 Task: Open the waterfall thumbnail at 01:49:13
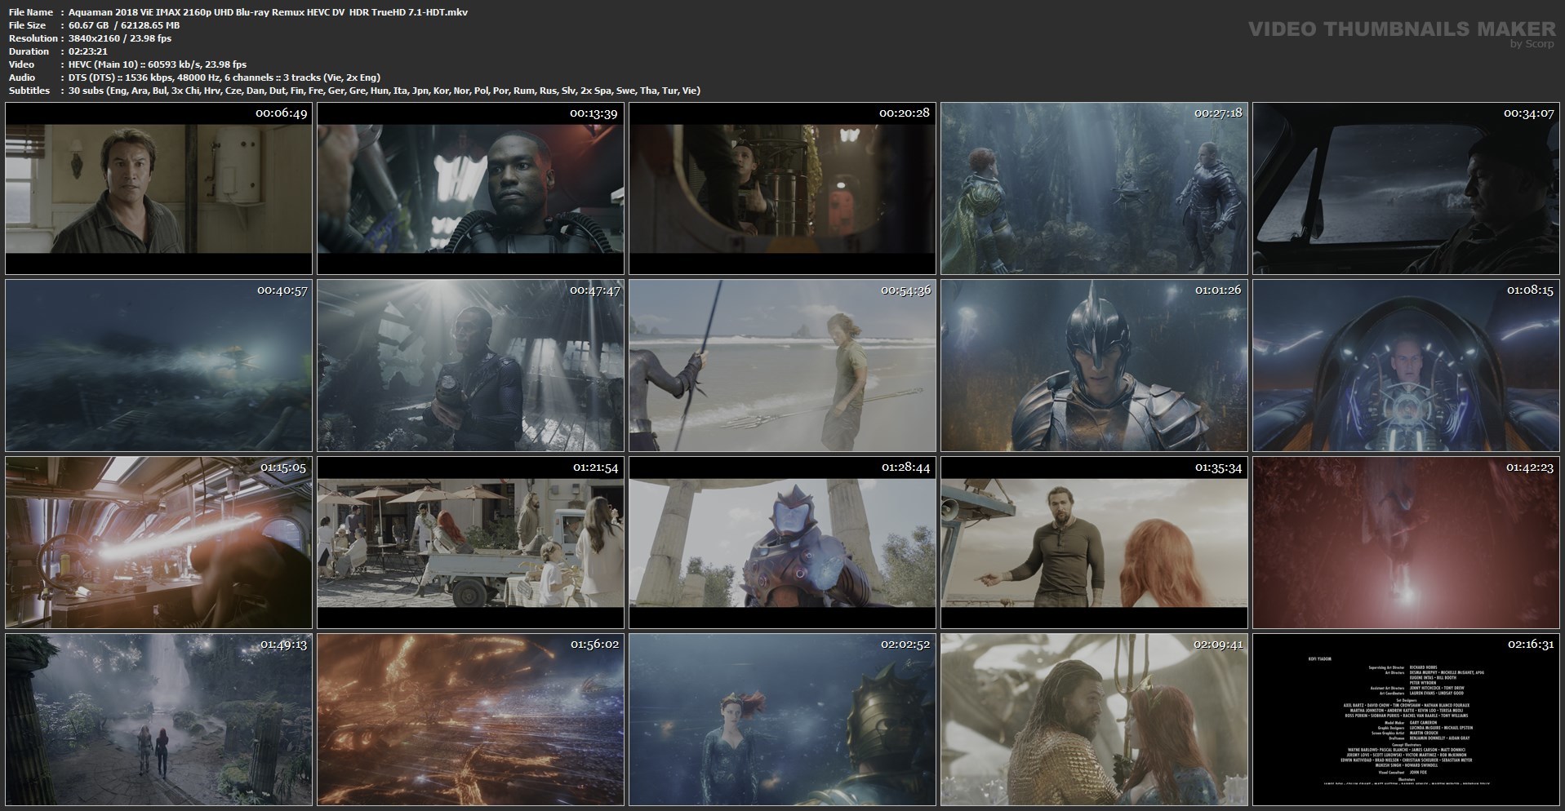tap(158, 720)
